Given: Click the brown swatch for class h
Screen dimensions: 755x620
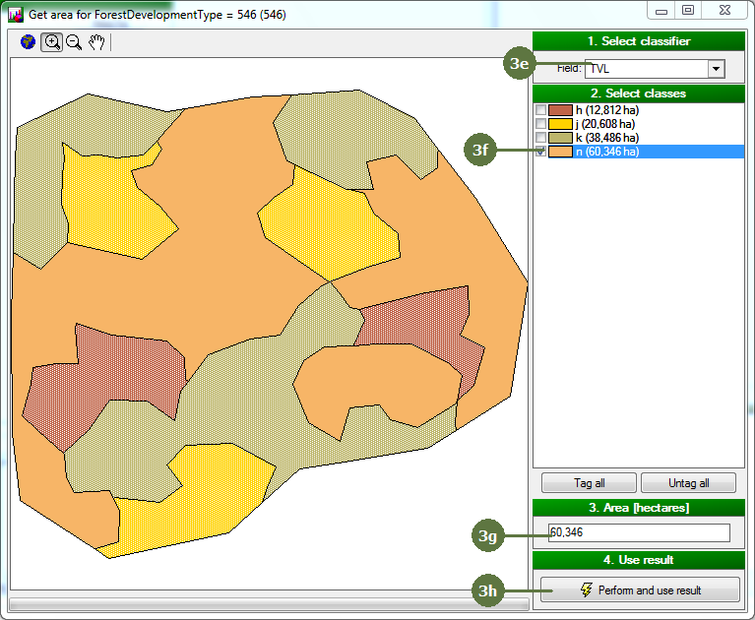Looking at the screenshot, I should pos(560,110).
